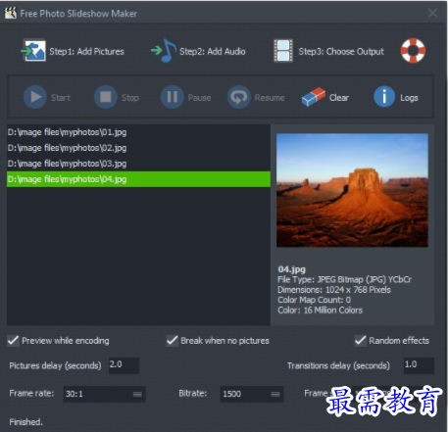Open Logs with the info icon
Screen dimensions: 448x432
point(384,97)
